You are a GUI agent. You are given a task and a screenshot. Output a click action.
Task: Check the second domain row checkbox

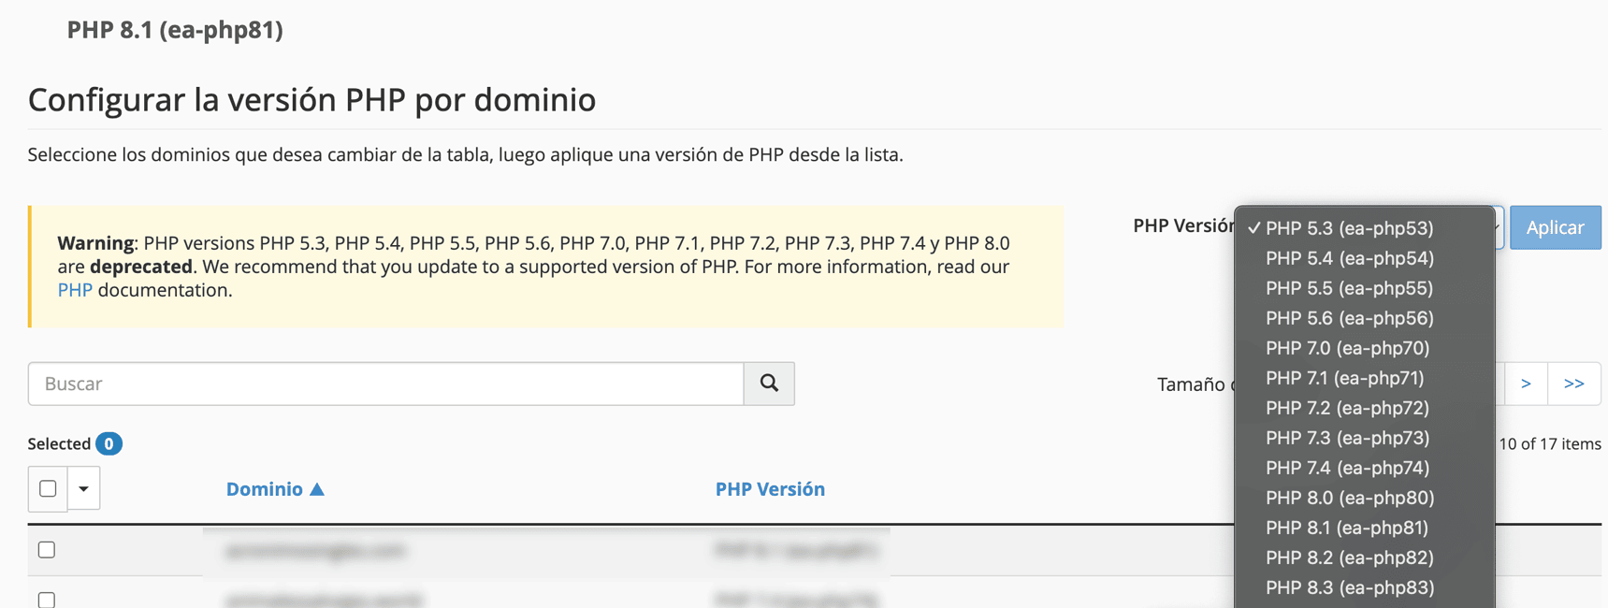pyautogui.click(x=47, y=599)
